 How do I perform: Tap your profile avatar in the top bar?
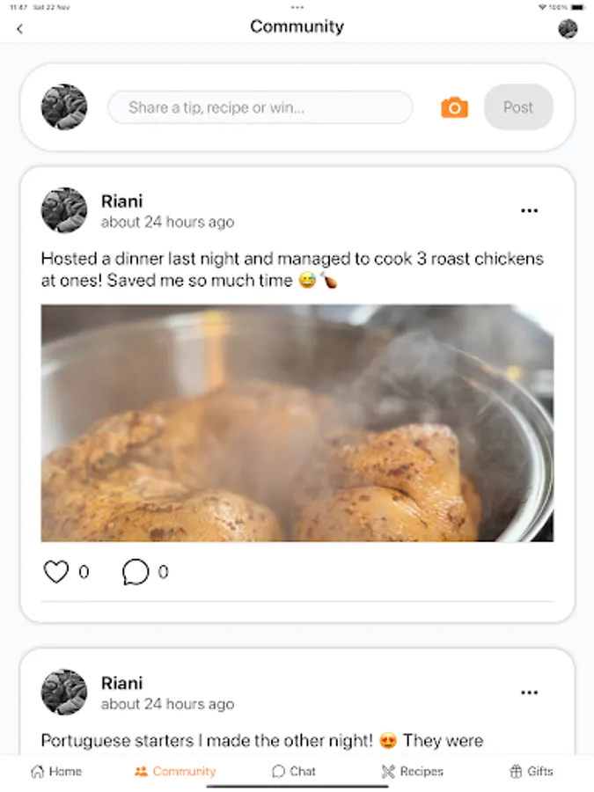568,28
